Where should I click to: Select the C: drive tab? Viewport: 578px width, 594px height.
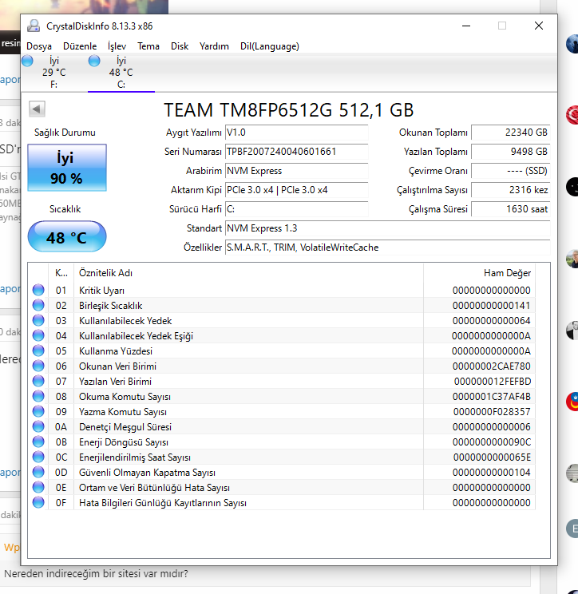(x=121, y=73)
